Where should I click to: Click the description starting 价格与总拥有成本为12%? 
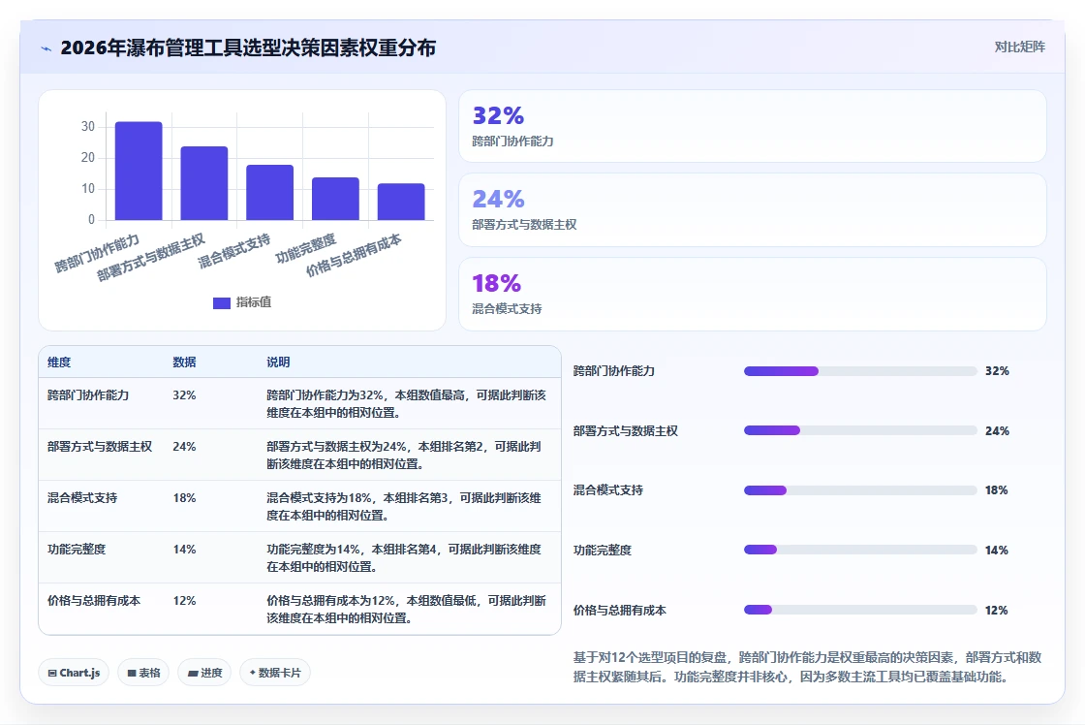(x=406, y=609)
